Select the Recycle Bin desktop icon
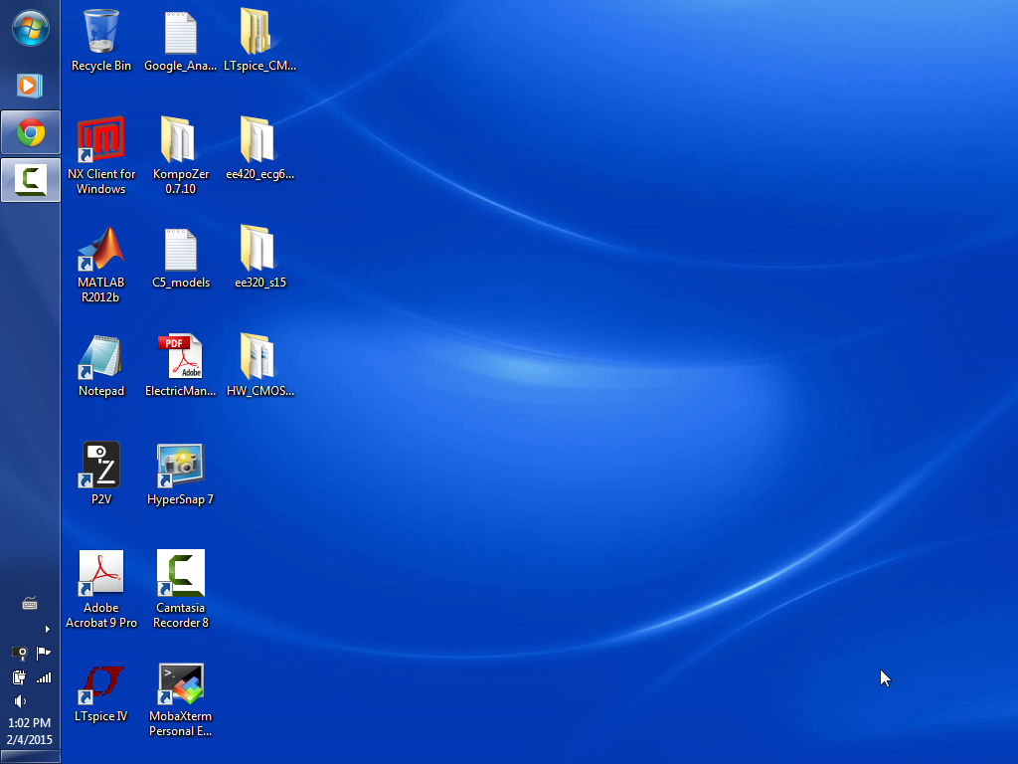 click(x=101, y=33)
